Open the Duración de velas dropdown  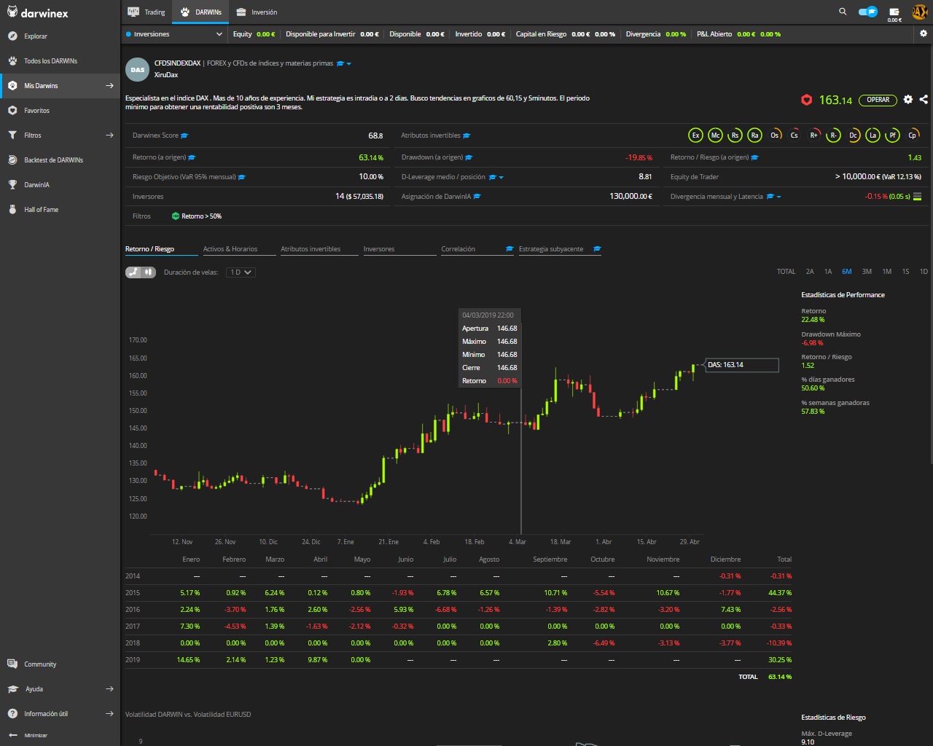(x=241, y=272)
